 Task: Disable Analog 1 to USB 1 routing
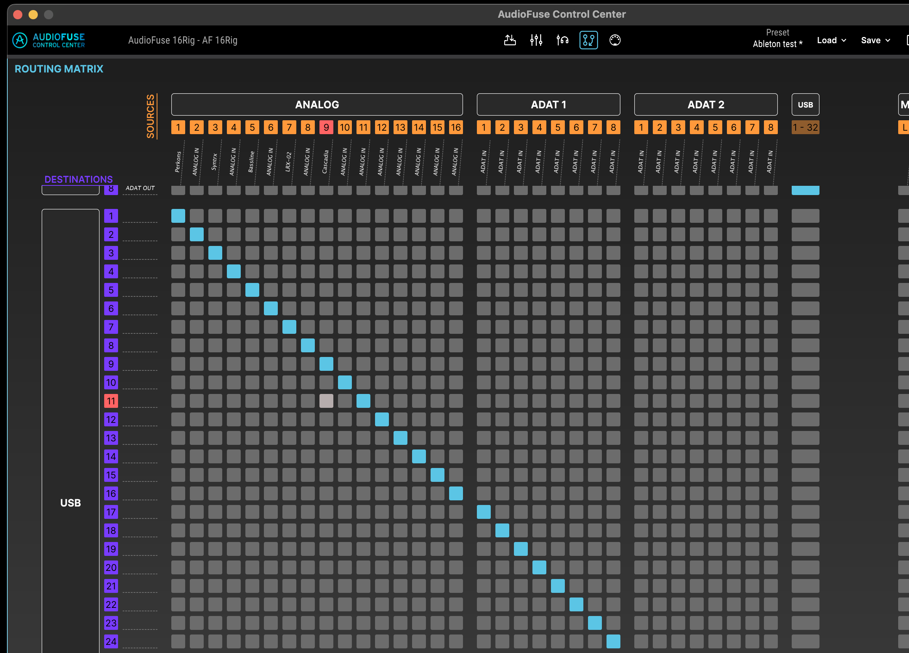click(178, 216)
